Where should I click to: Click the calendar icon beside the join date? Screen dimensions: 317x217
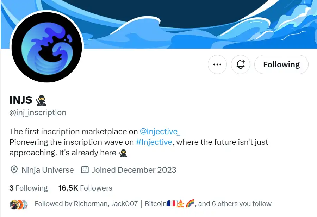click(x=85, y=170)
